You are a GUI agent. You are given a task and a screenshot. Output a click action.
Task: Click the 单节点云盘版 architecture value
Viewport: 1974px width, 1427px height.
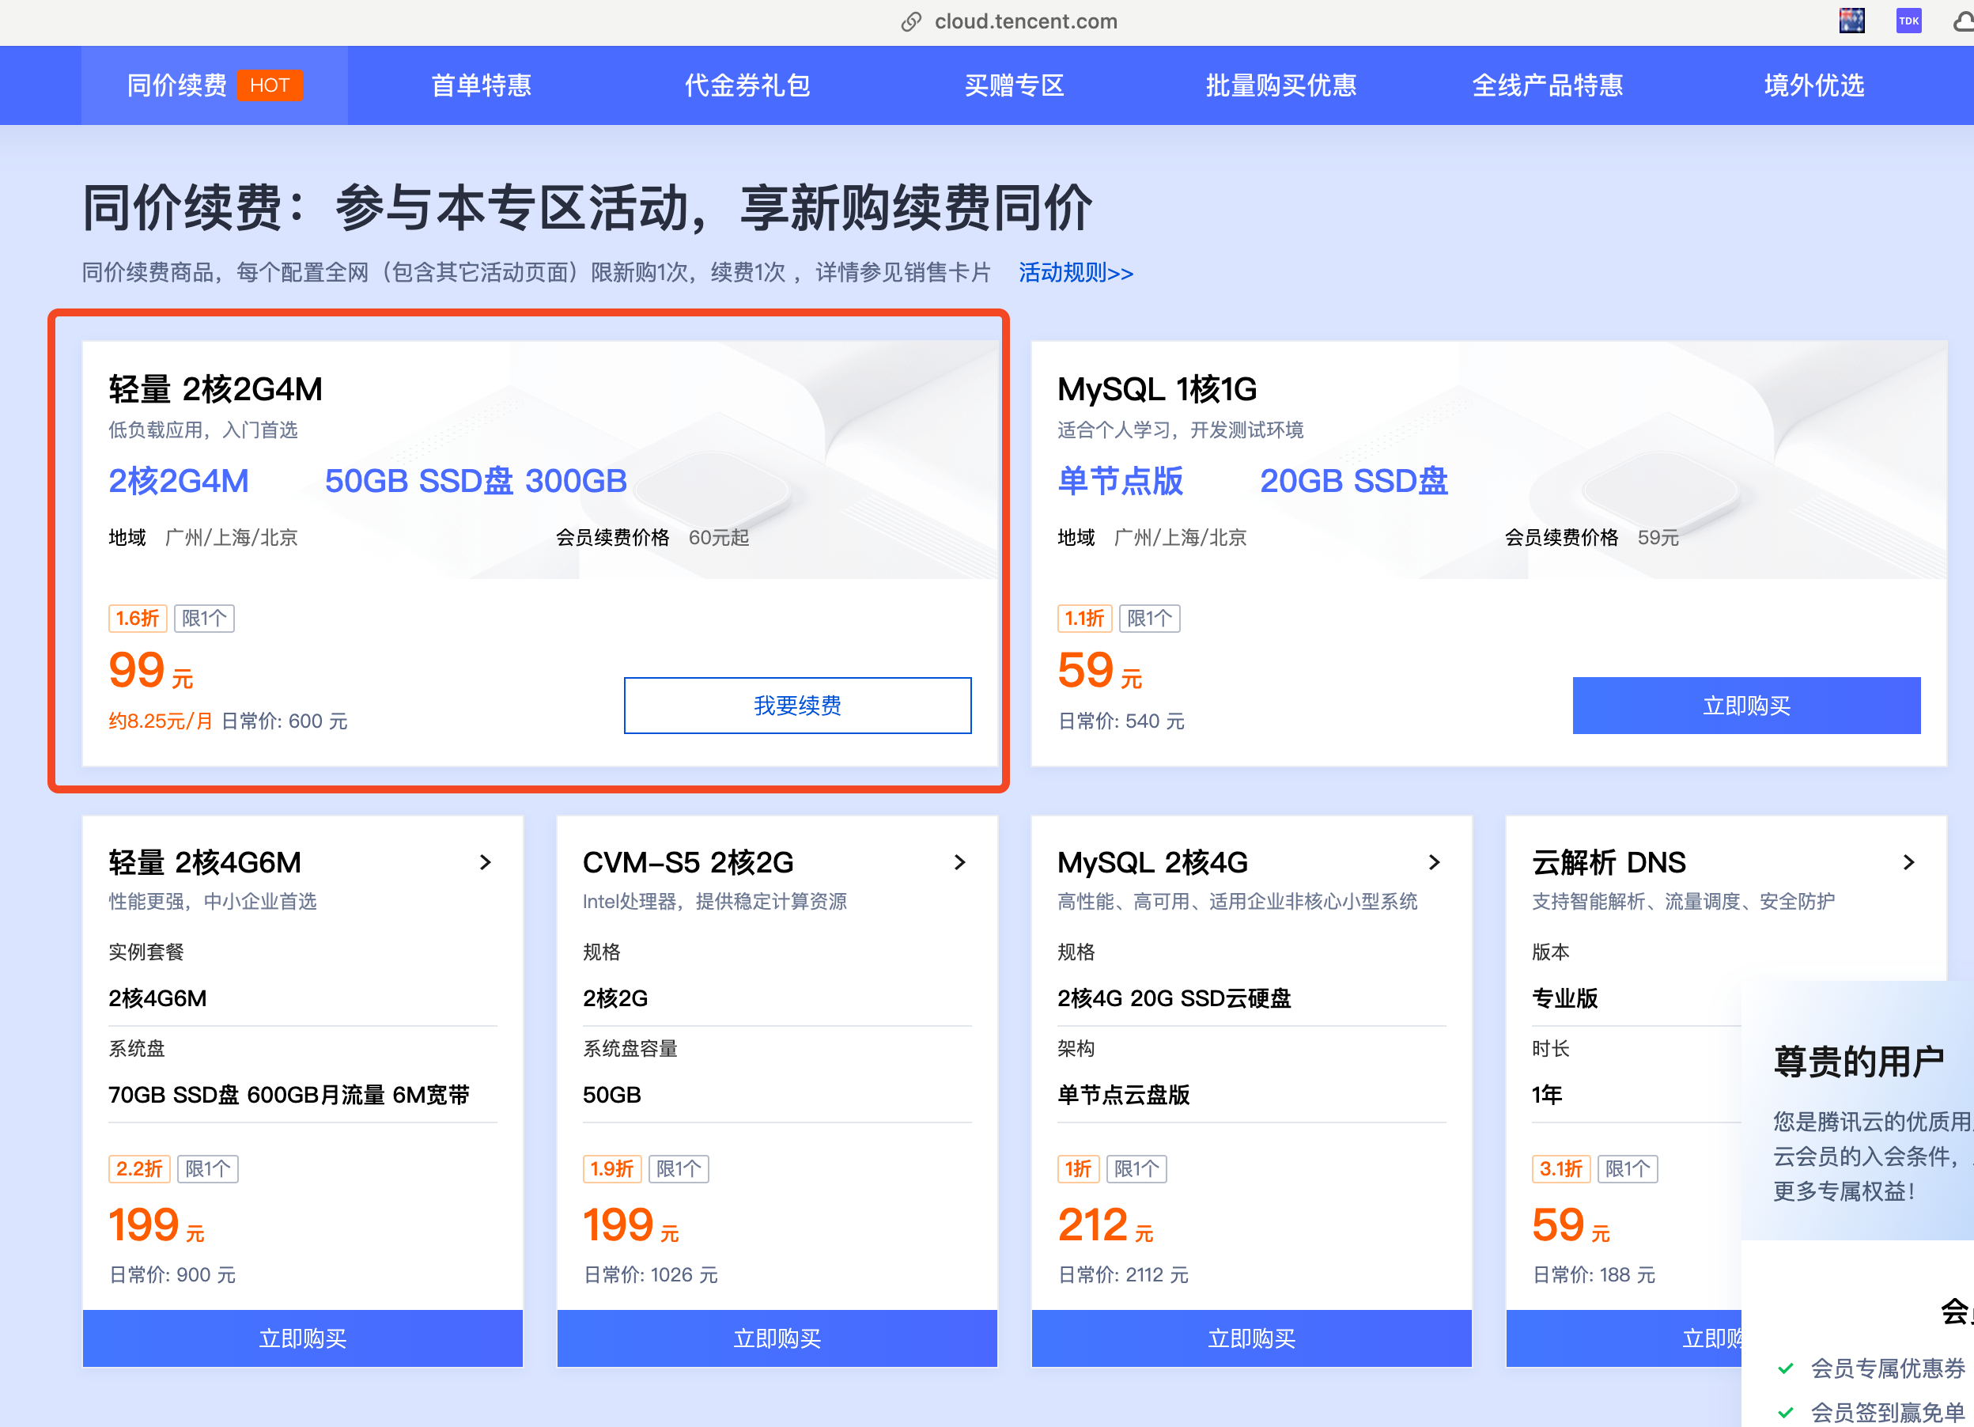(x=1124, y=1095)
